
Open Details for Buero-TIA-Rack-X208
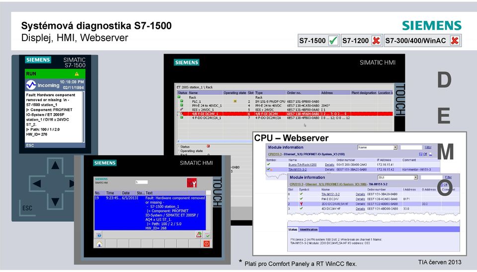coord(329,165)
